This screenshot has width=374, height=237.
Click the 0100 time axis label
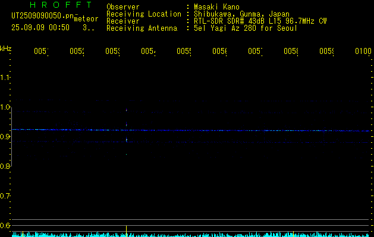[363, 51]
